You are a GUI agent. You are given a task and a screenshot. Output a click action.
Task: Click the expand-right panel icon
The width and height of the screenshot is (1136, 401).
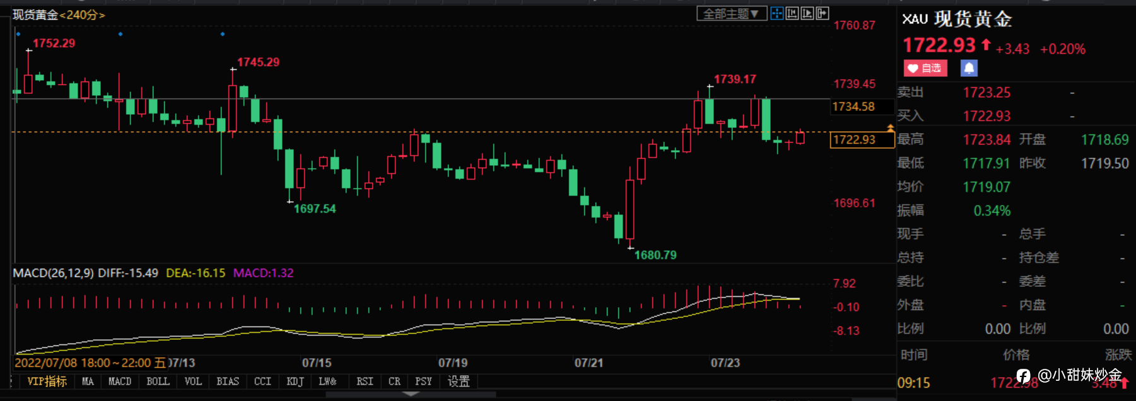(823, 13)
